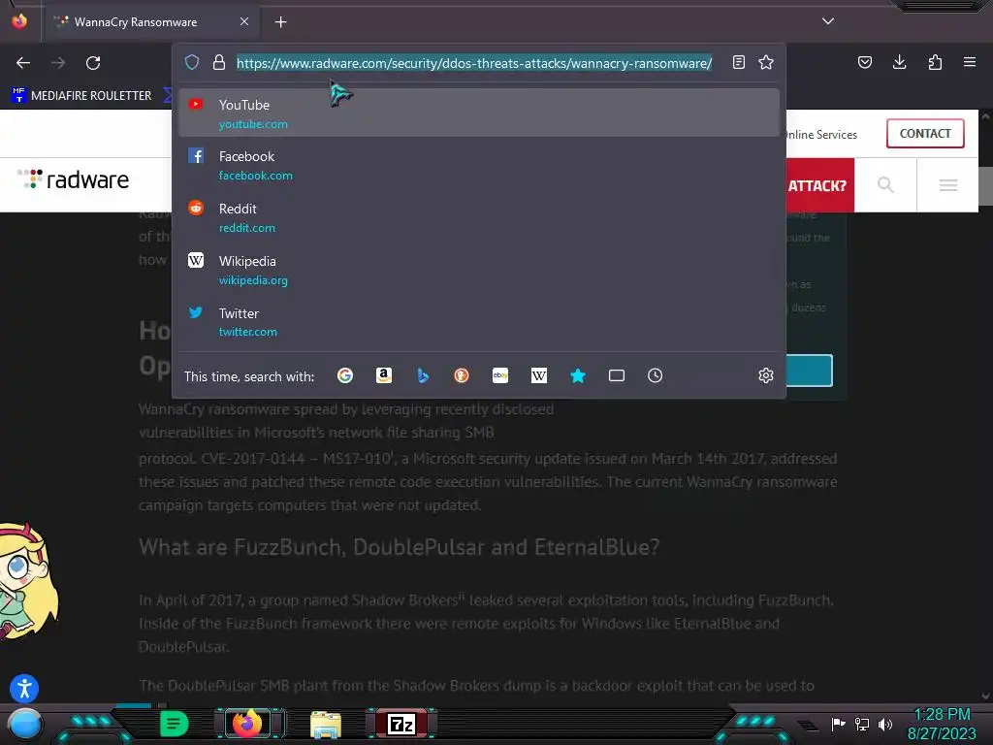
Task: Click the URL address field
Action: (x=474, y=63)
